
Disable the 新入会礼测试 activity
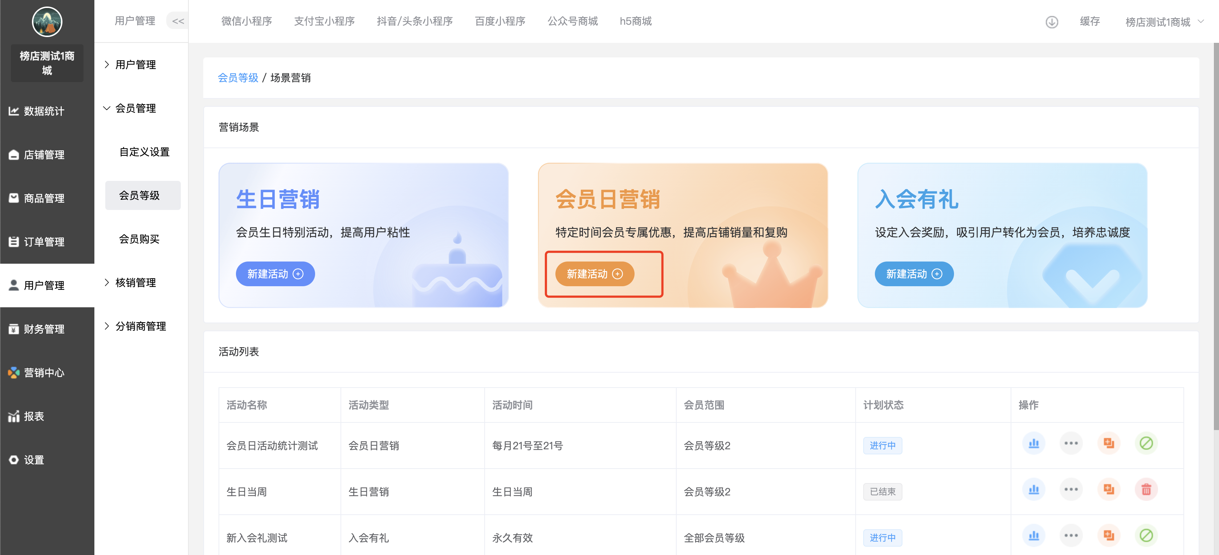pyautogui.click(x=1146, y=536)
